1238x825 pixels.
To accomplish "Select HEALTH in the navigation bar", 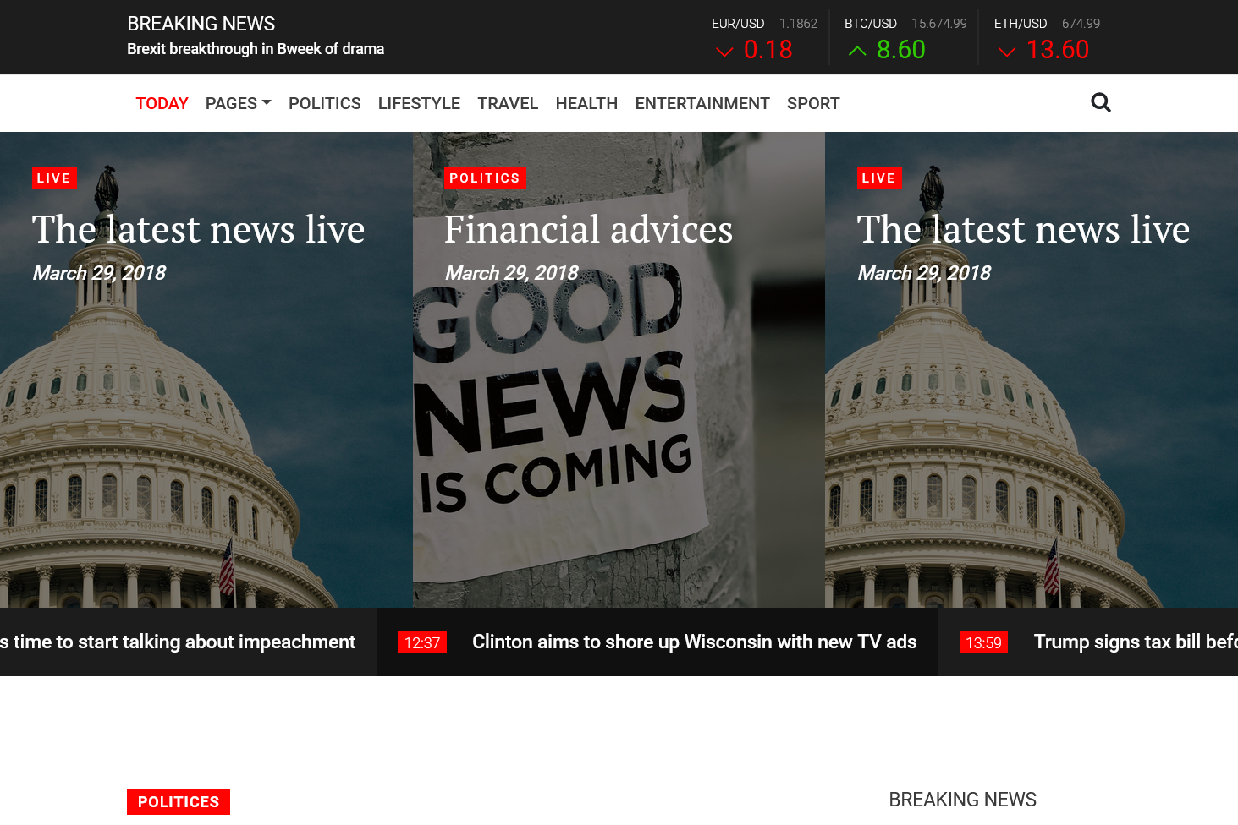I will 586,103.
